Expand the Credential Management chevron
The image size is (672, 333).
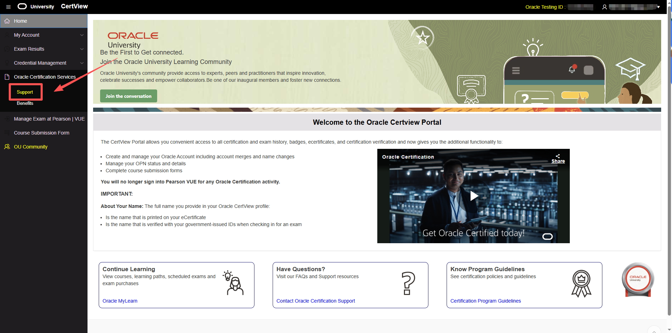pyautogui.click(x=82, y=63)
